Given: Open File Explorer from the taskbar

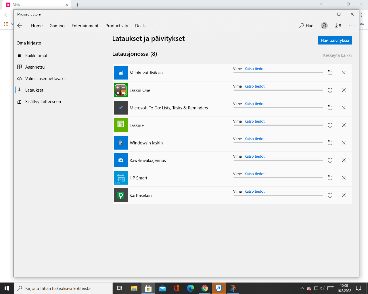Looking at the screenshot, I should coord(134,288).
